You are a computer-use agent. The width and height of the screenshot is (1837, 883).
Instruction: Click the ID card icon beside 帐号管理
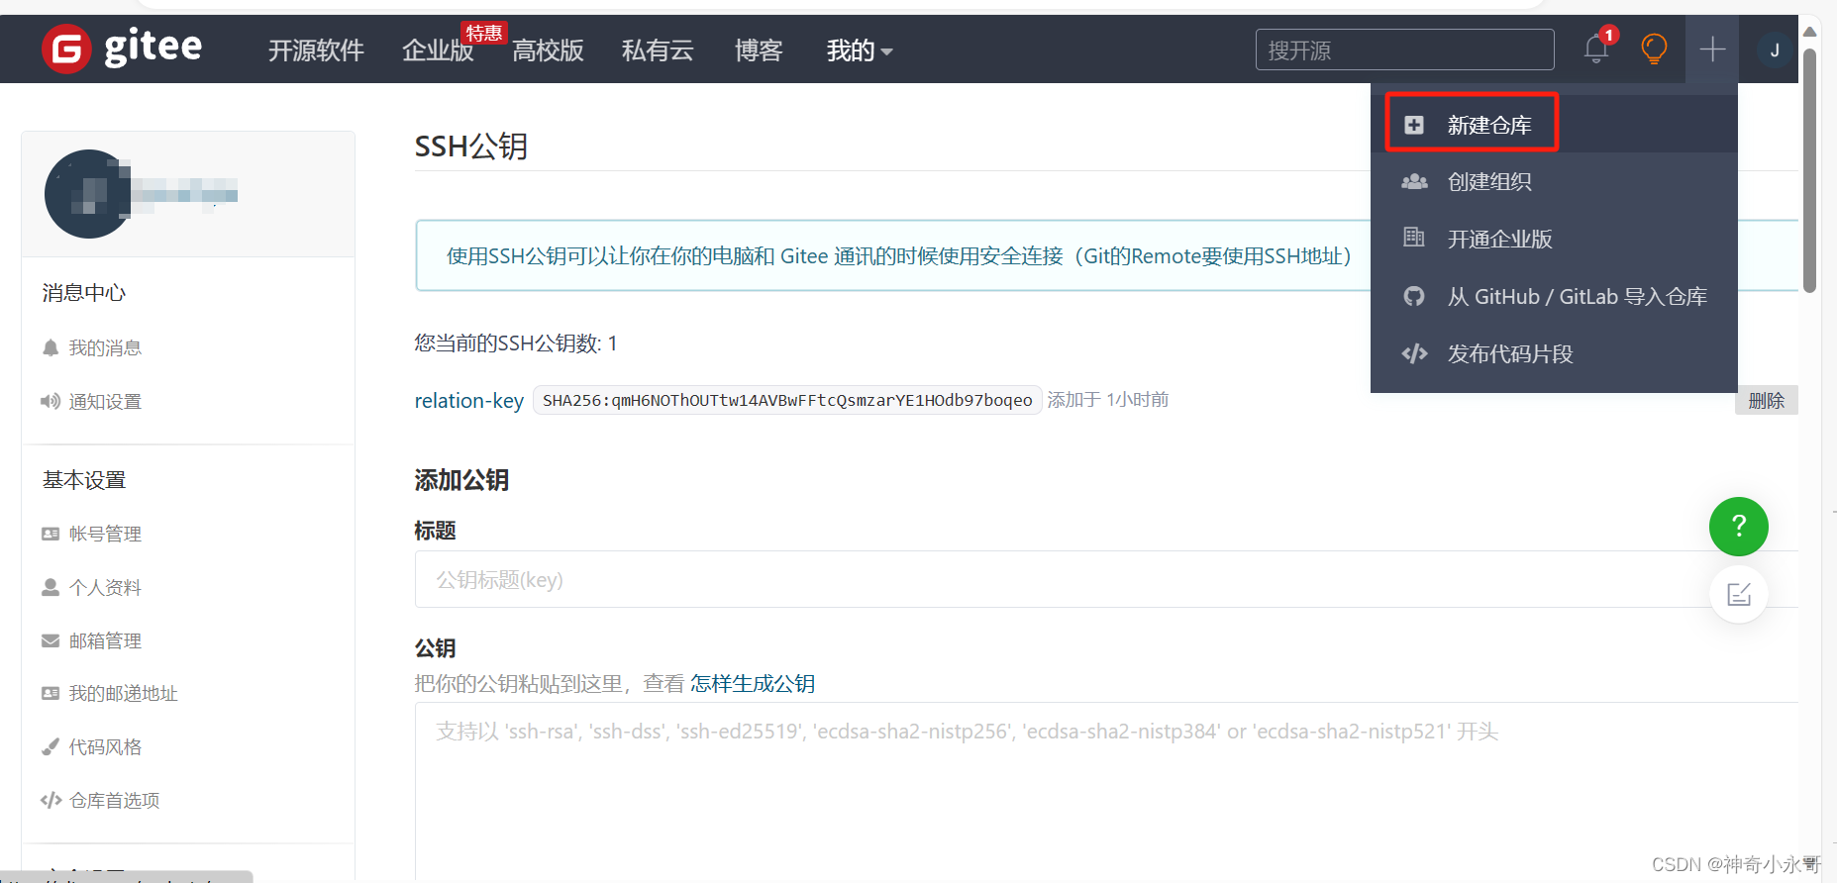point(51,534)
